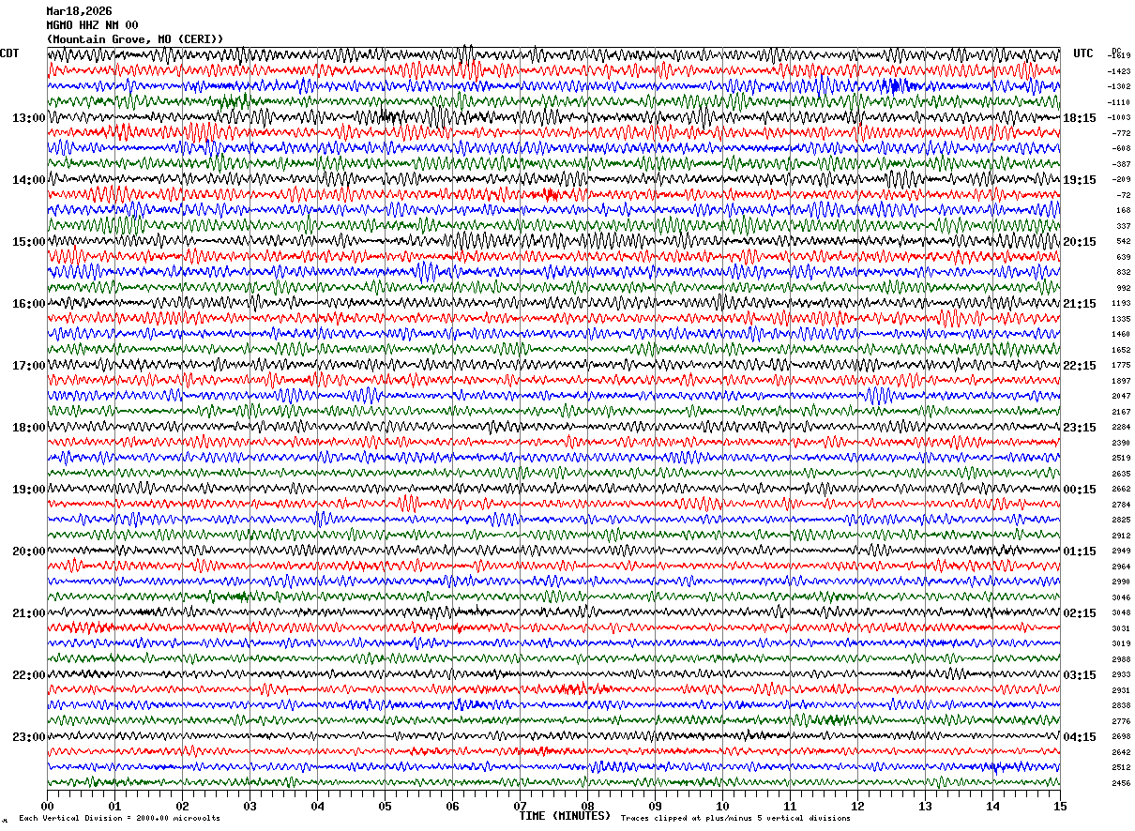The height and width of the screenshot is (831, 1135).
Task: Click the 03:15 UTC time label
Action: tap(1079, 675)
